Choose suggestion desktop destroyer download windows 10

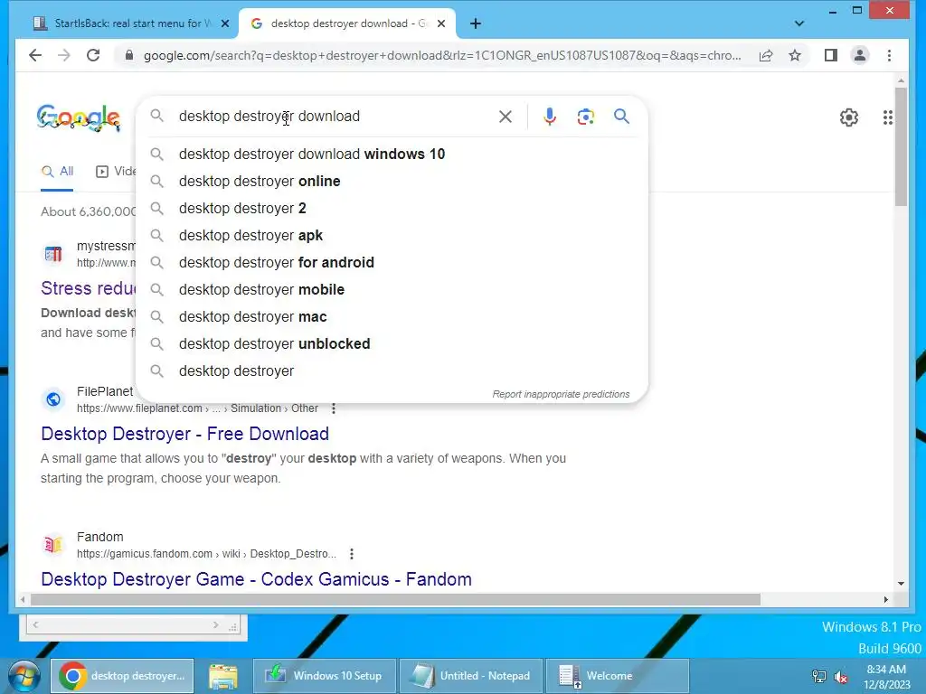pos(392,154)
